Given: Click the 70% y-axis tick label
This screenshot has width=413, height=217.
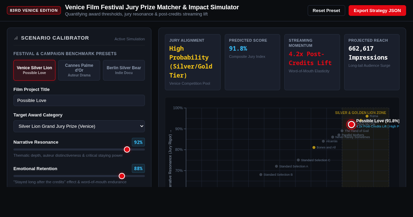Looking at the screenshot, I should (179, 170).
